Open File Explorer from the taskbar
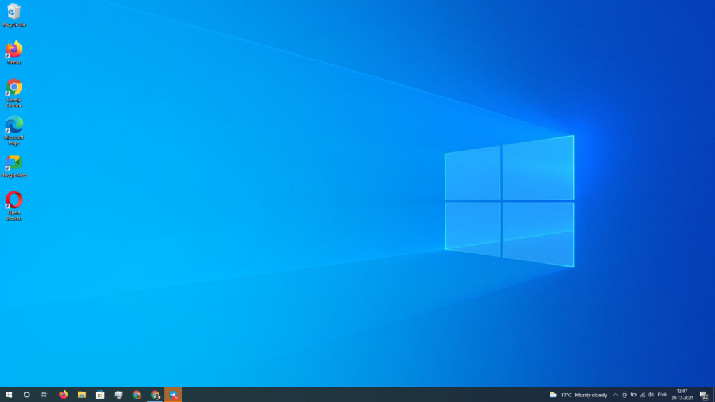 point(81,394)
